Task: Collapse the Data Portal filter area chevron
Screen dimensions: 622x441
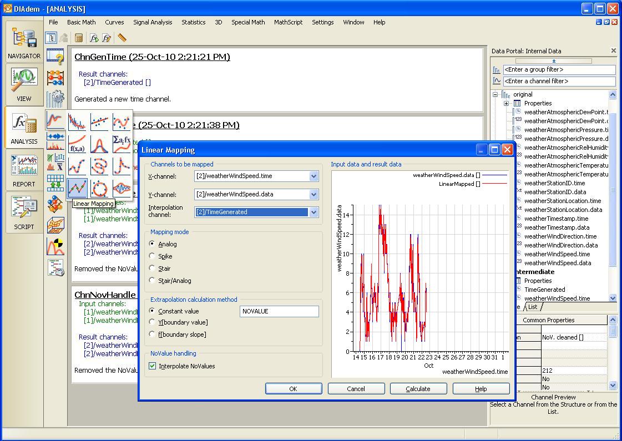Action: click(554, 61)
